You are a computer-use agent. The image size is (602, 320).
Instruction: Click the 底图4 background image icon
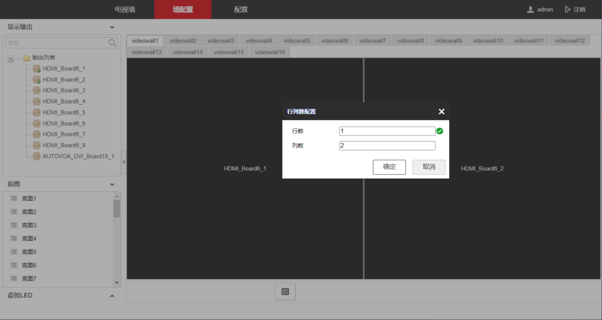pyautogui.click(x=14, y=239)
